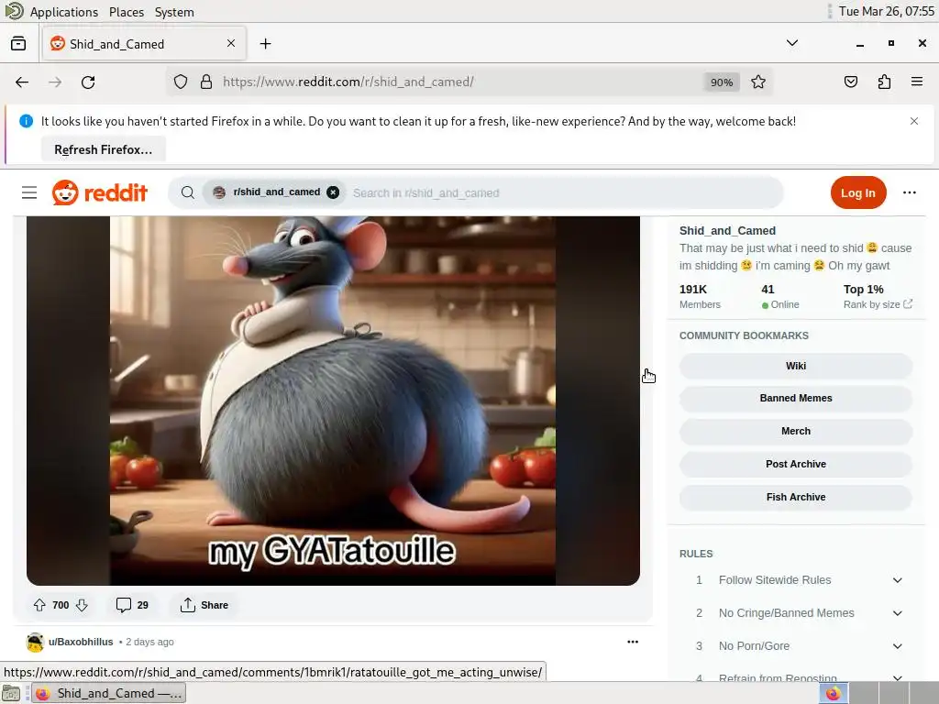Select the Shid_and_Camed taskbar window button

pyautogui.click(x=108, y=693)
